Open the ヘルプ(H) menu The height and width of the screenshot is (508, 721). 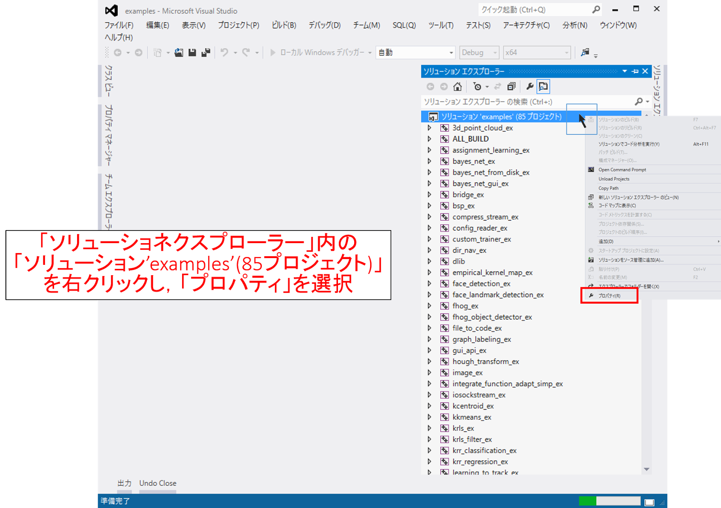pos(119,37)
